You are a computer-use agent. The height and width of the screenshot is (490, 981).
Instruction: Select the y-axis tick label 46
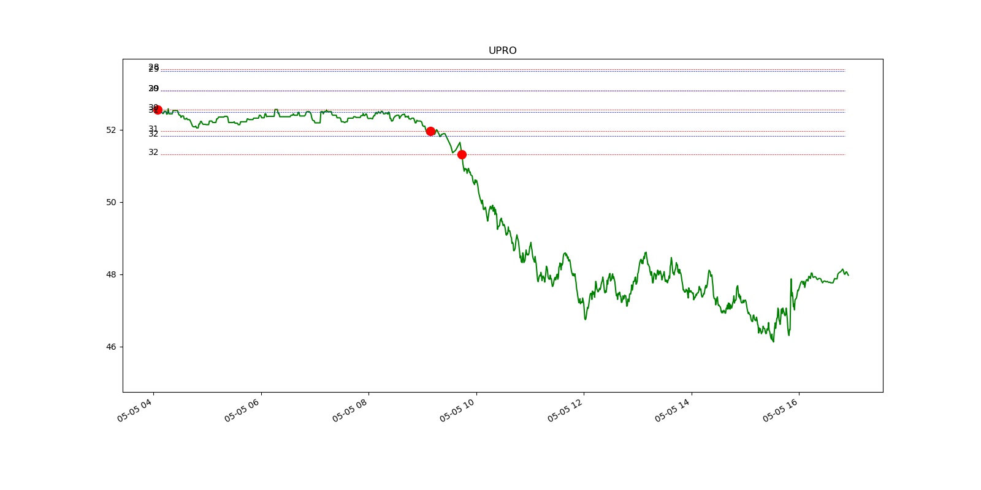point(111,347)
